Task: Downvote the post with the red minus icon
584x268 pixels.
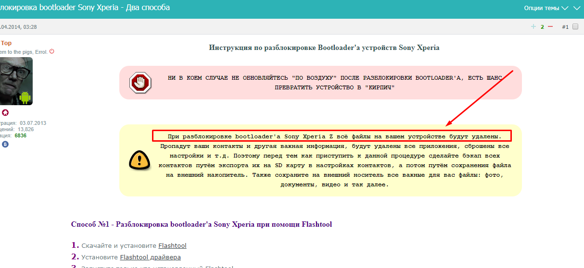Action: (550, 27)
